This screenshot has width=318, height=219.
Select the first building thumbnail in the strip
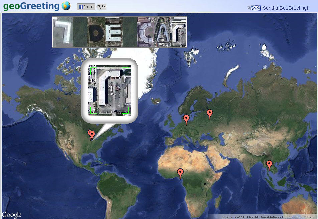[63, 32]
